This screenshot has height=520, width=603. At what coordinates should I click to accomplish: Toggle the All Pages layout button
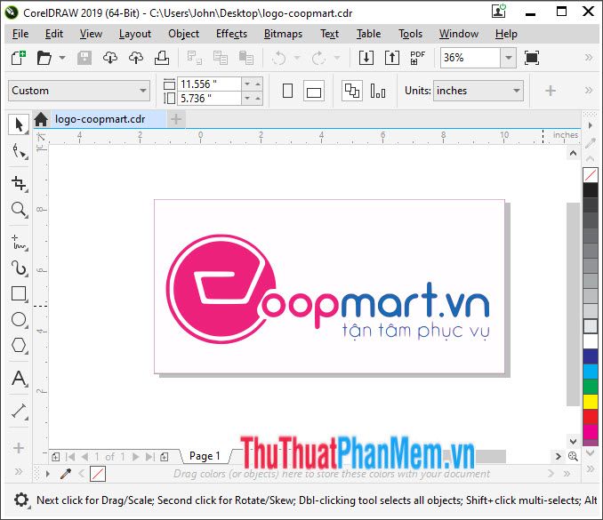352,91
